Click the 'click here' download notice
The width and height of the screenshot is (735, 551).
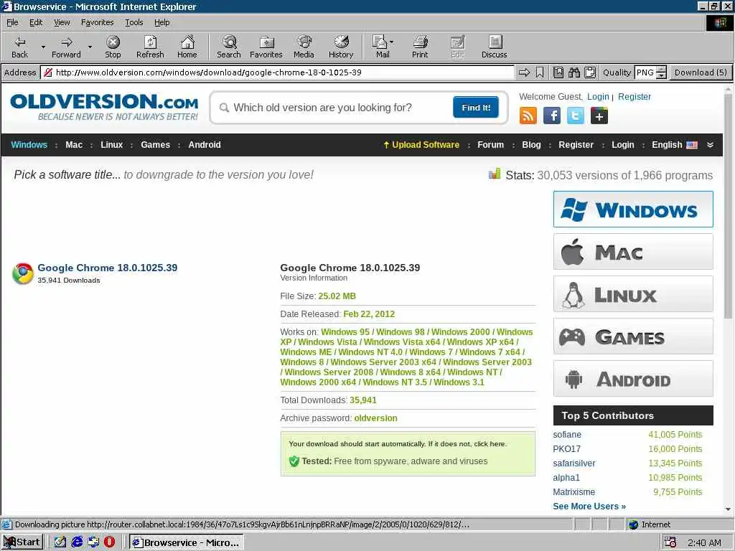490,443
